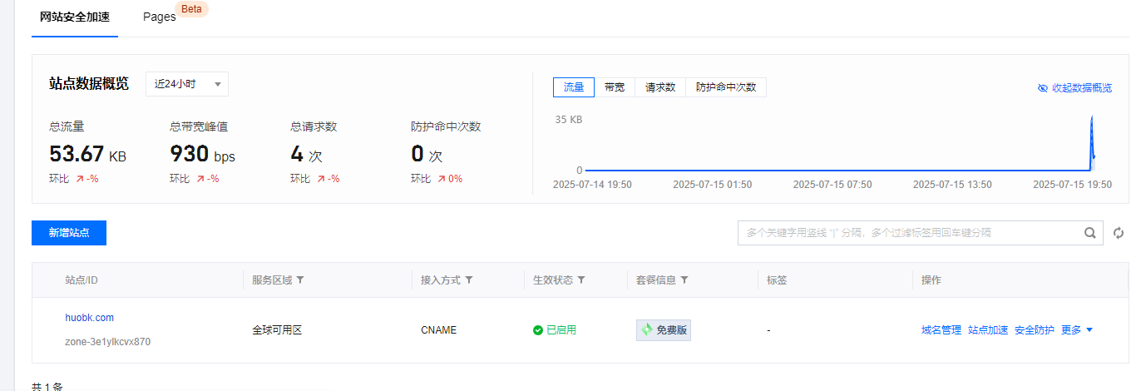Click the 35 KB axis label
The height and width of the screenshot is (391, 1141).
click(x=569, y=120)
